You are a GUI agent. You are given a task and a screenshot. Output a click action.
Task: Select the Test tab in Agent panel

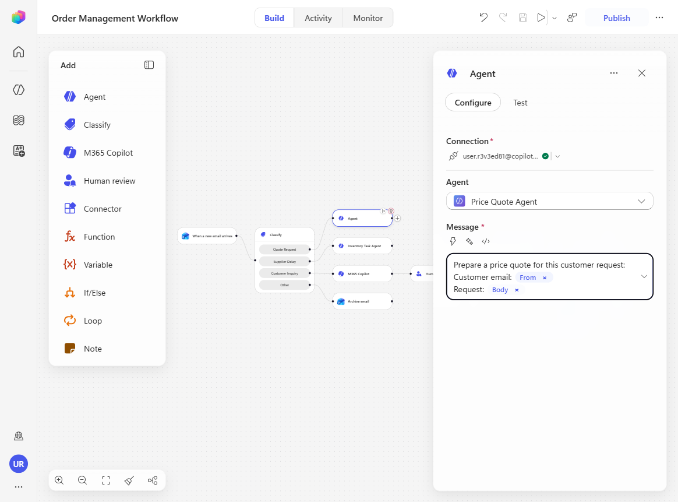click(x=520, y=103)
